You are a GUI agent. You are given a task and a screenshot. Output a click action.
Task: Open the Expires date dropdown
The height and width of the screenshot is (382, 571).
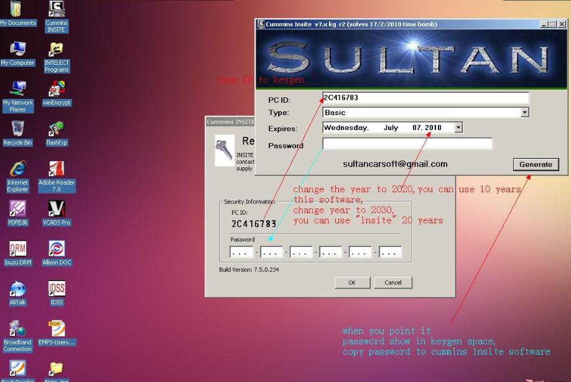click(x=458, y=127)
